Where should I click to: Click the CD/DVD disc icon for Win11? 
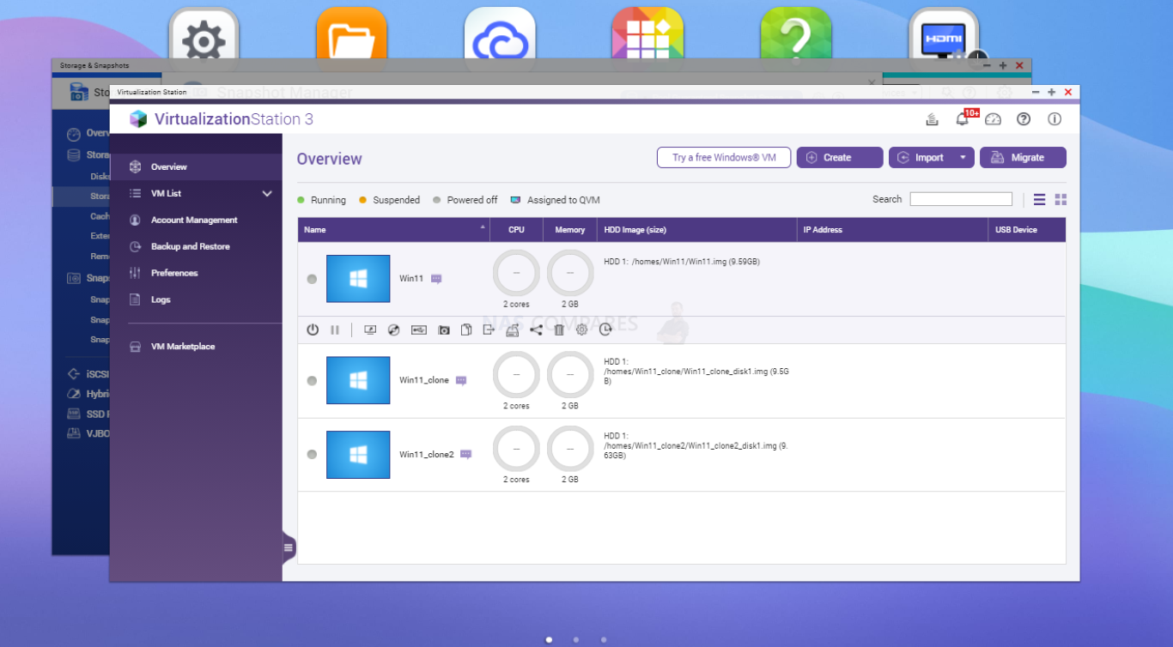[x=393, y=330]
